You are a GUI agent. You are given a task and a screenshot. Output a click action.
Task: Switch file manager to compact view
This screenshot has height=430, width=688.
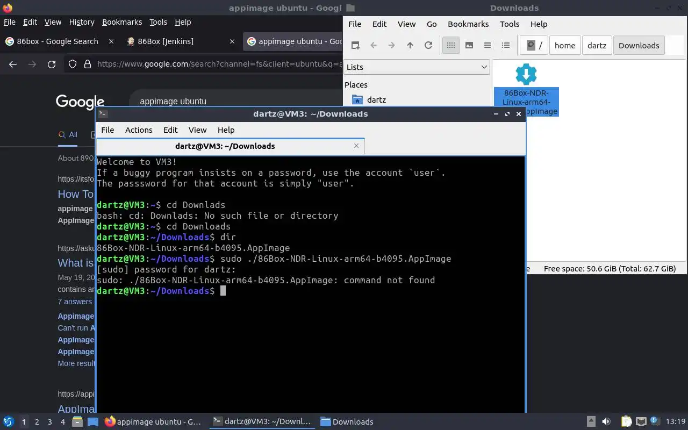point(488,46)
